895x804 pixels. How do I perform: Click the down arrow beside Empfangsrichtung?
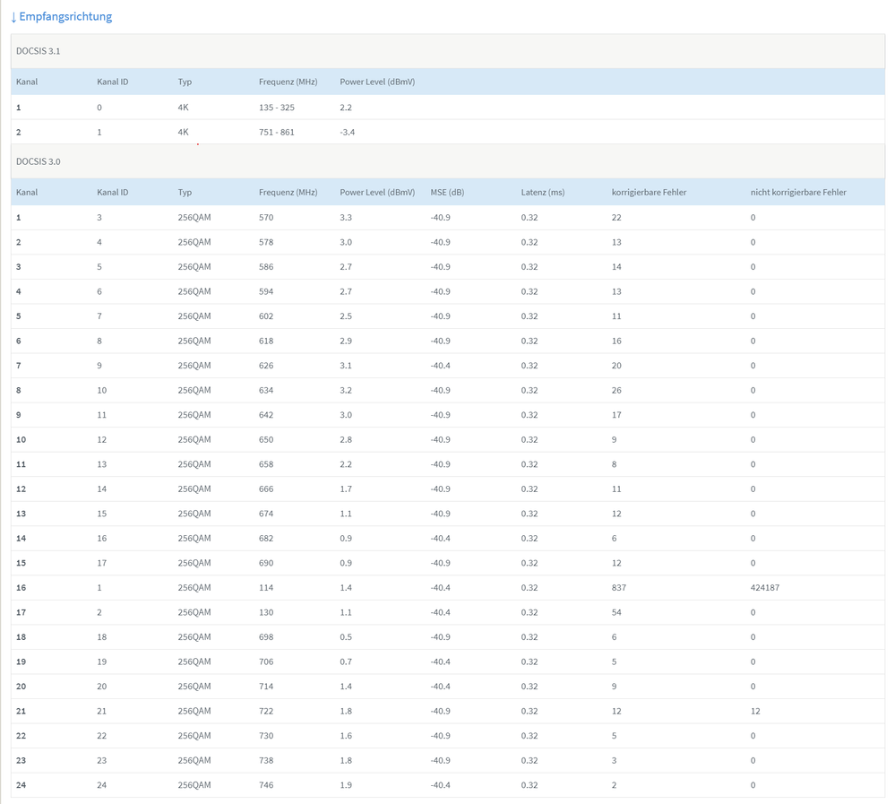(13, 17)
